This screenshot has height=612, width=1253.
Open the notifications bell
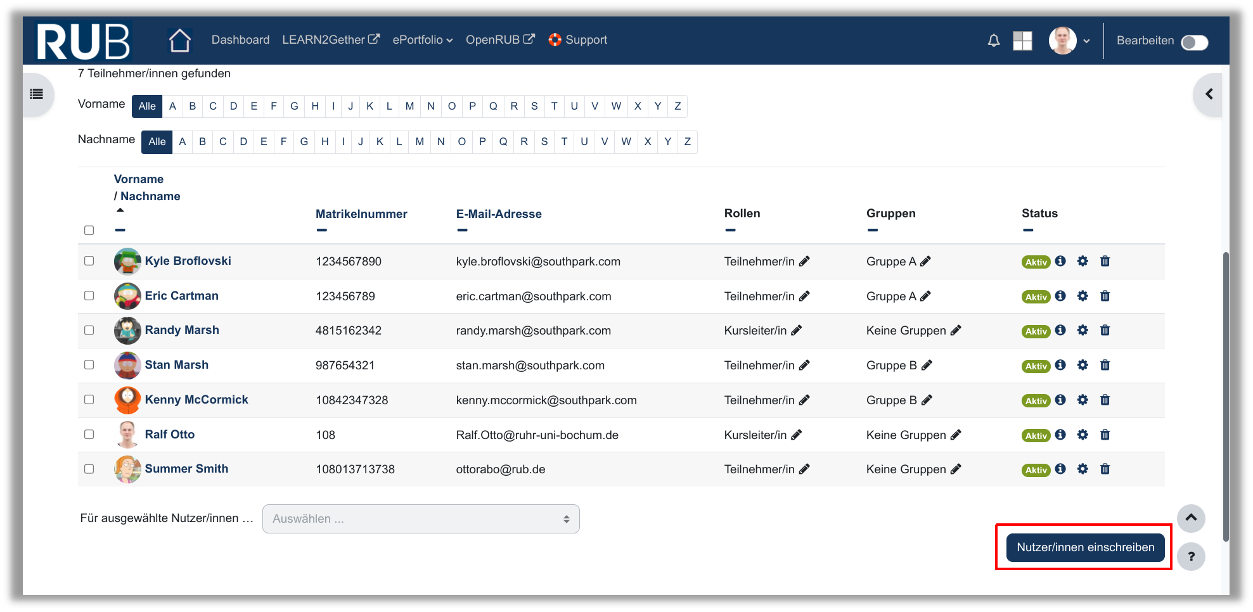[993, 41]
